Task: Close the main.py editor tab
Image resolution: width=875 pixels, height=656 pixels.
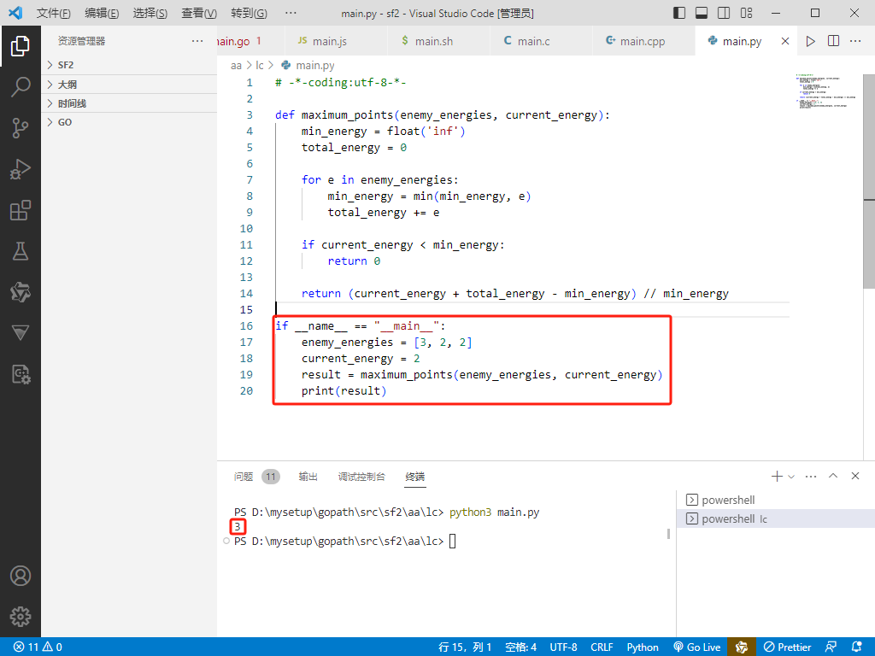Action: pyautogui.click(x=785, y=41)
